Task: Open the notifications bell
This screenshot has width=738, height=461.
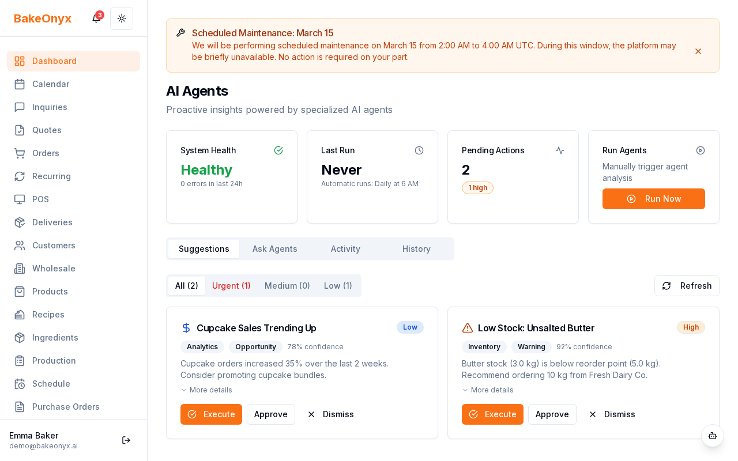Action: (x=96, y=18)
